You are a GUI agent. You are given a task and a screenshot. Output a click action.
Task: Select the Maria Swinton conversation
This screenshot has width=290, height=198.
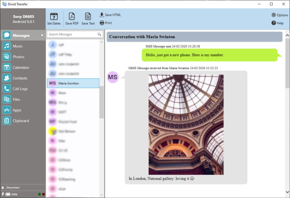click(x=73, y=83)
